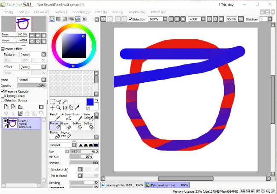The image size is (277, 194).
Task: Select the AirBrush tool
Action: (x=66, y=116)
